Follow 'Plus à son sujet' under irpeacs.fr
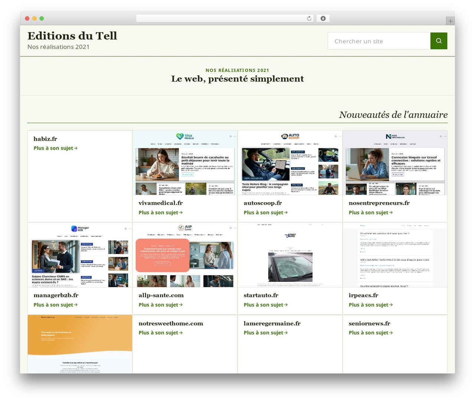The height and width of the screenshot is (402, 475). click(371, 305)
